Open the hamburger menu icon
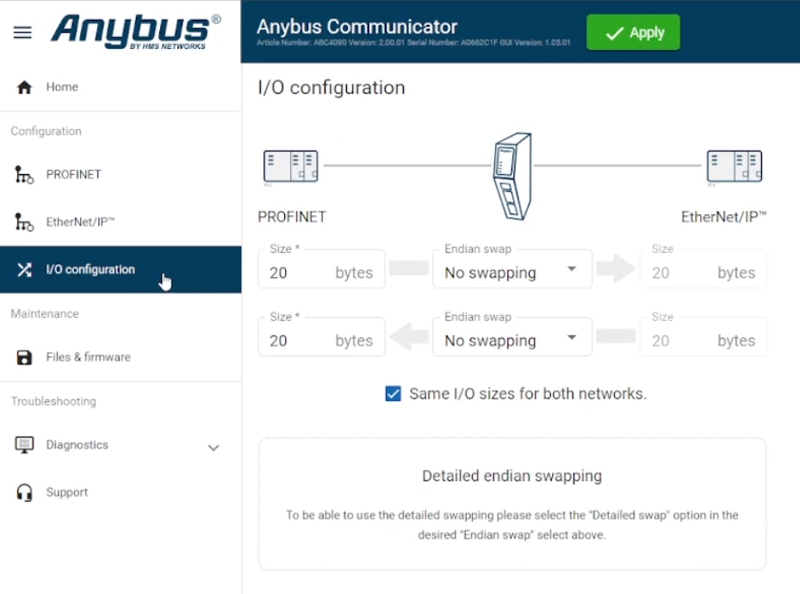The height and width of the screenshot is (594, 800). tap(22, 32)
